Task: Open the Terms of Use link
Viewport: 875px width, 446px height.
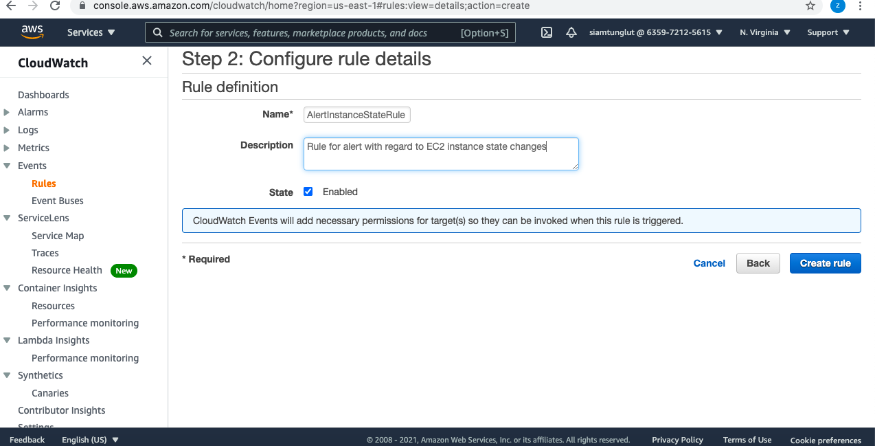Action: [747, 440]
